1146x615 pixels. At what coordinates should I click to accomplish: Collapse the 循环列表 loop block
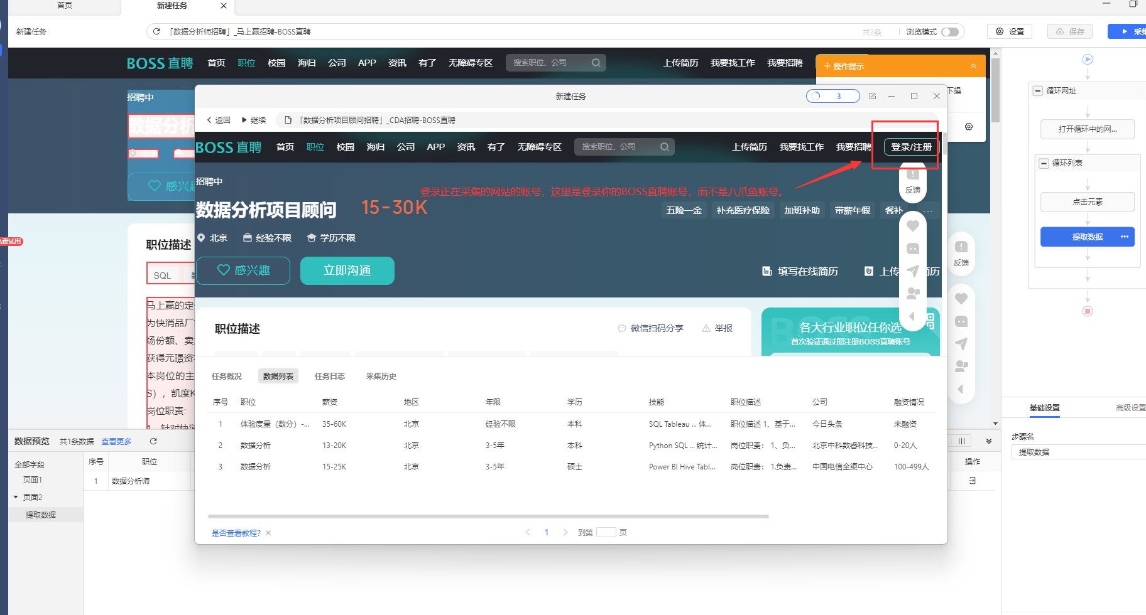pyautogui.click(x=1044, y=163)
